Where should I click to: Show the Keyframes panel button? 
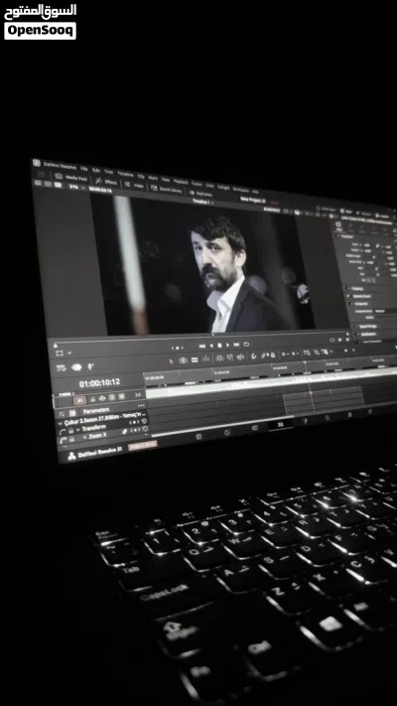201,194
